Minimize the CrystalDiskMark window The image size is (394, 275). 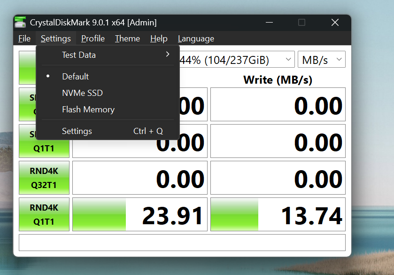tap(270, 23)
